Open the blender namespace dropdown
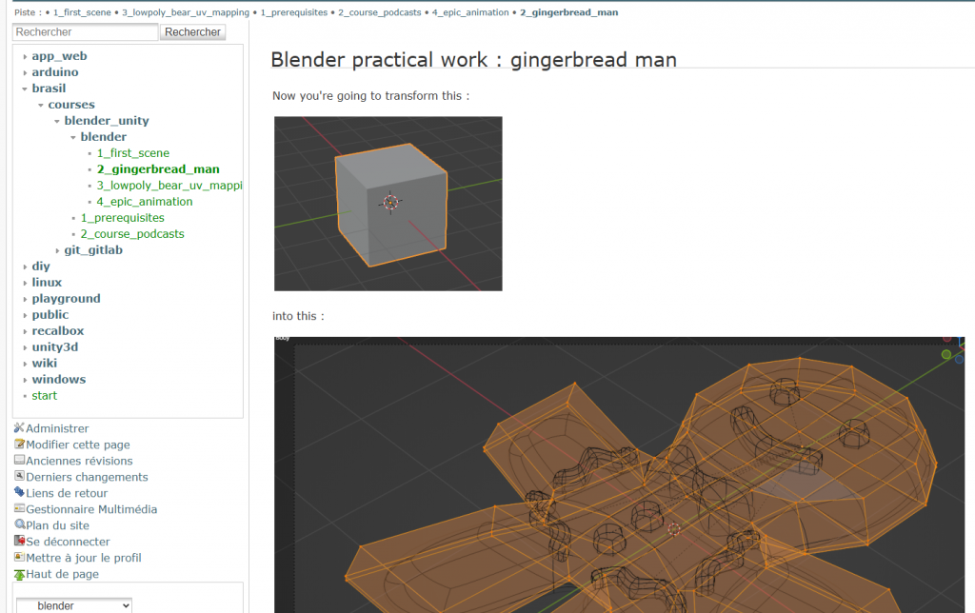The height and width of the screenshot is (613, 975). pos(74,605)
